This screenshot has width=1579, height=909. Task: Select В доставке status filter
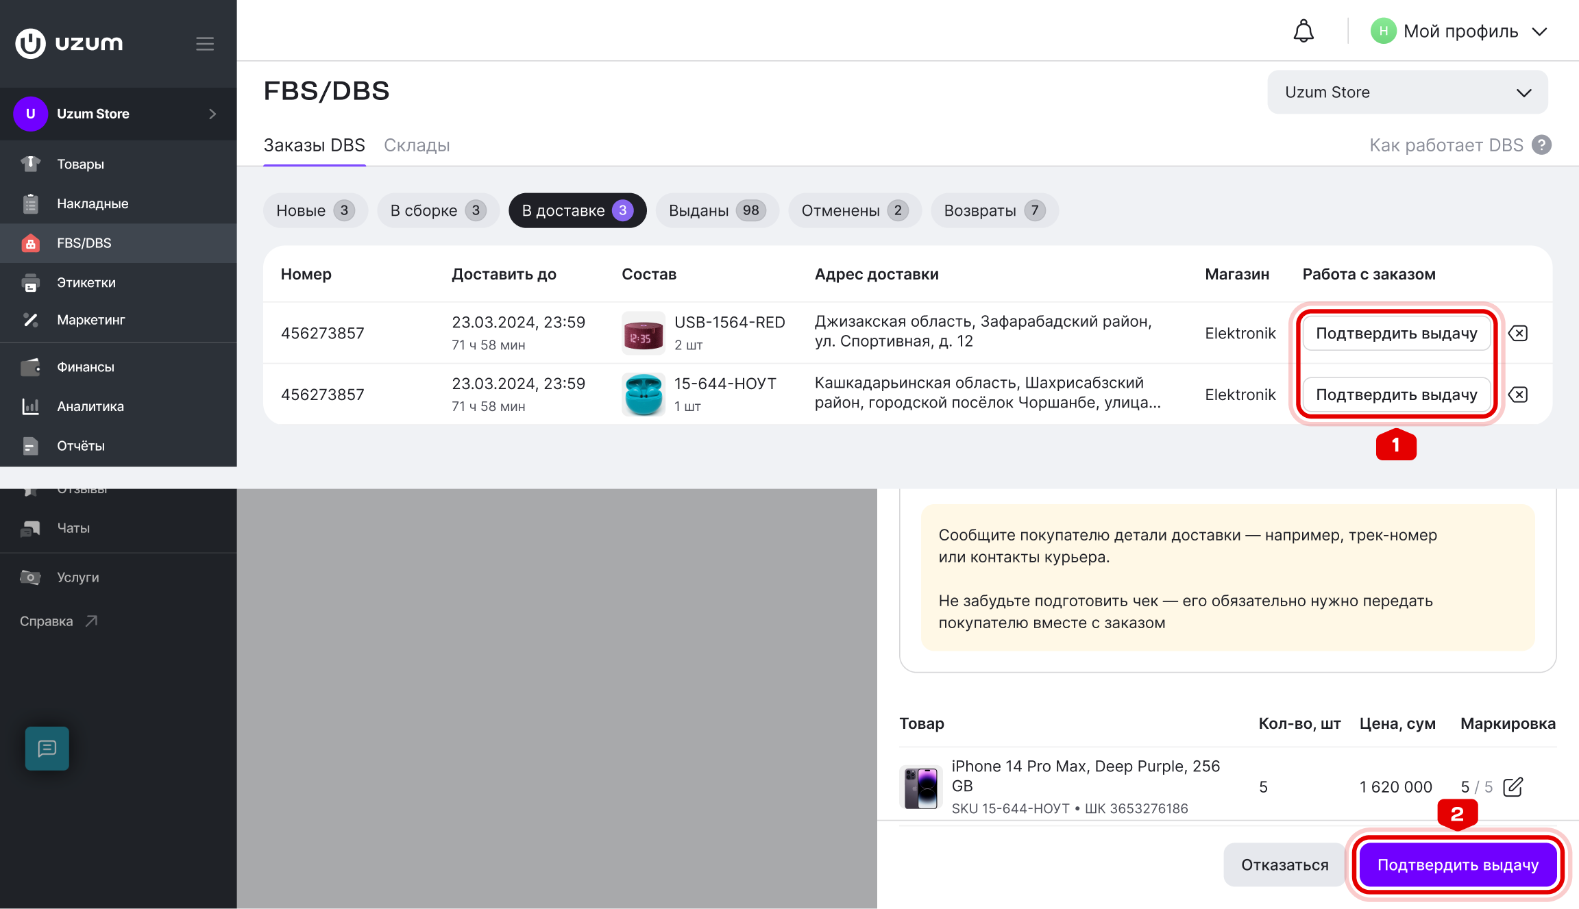click(x=578, y=210)
